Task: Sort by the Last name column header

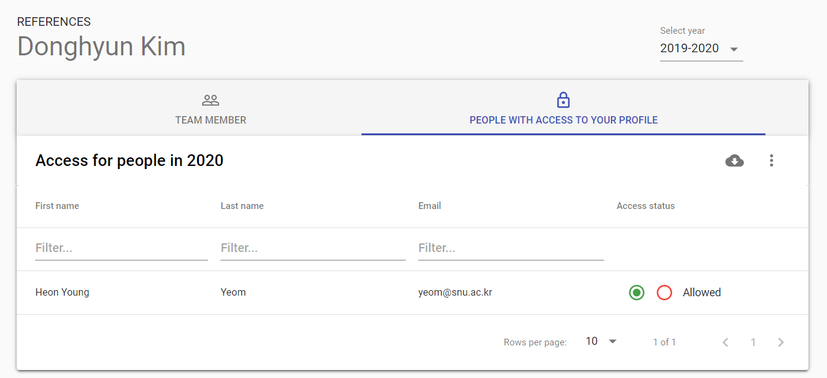Action: point(242,206)
